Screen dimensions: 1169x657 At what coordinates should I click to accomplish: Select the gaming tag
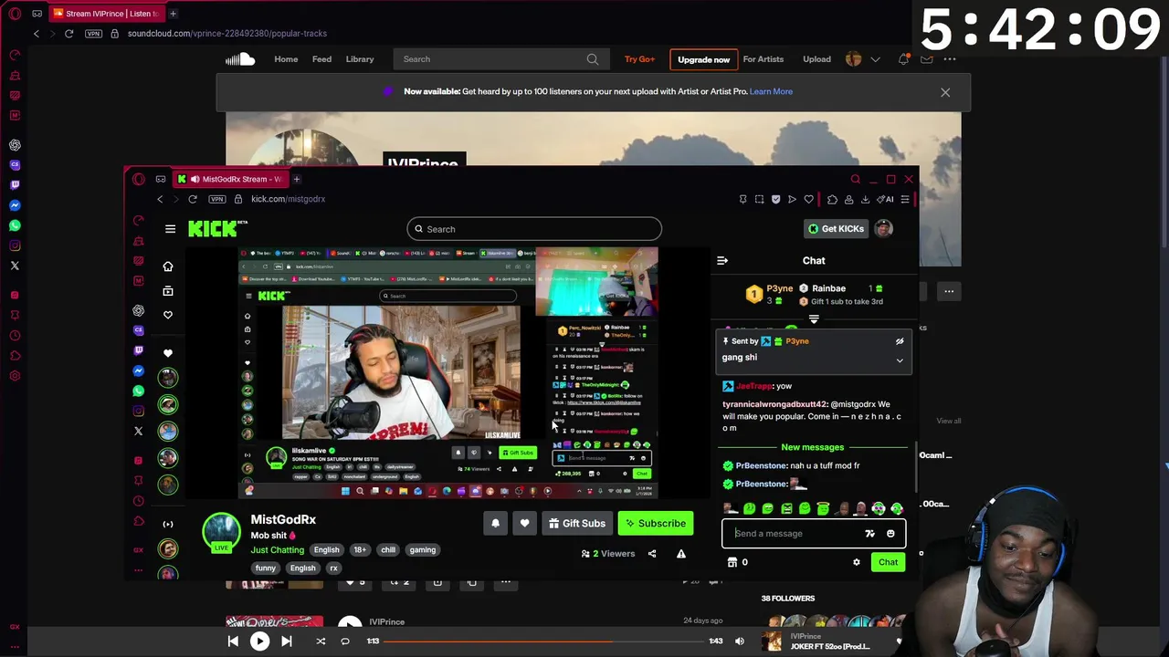coord(423,550)
